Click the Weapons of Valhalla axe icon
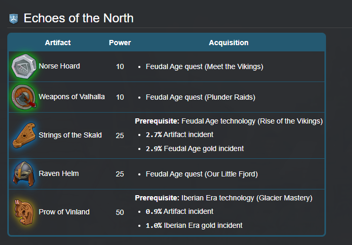The height and width of the screenshot is (245, 352). pos(22,97)
